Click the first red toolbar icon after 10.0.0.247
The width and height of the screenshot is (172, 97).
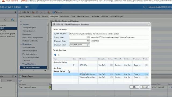(x=33, y=12)
